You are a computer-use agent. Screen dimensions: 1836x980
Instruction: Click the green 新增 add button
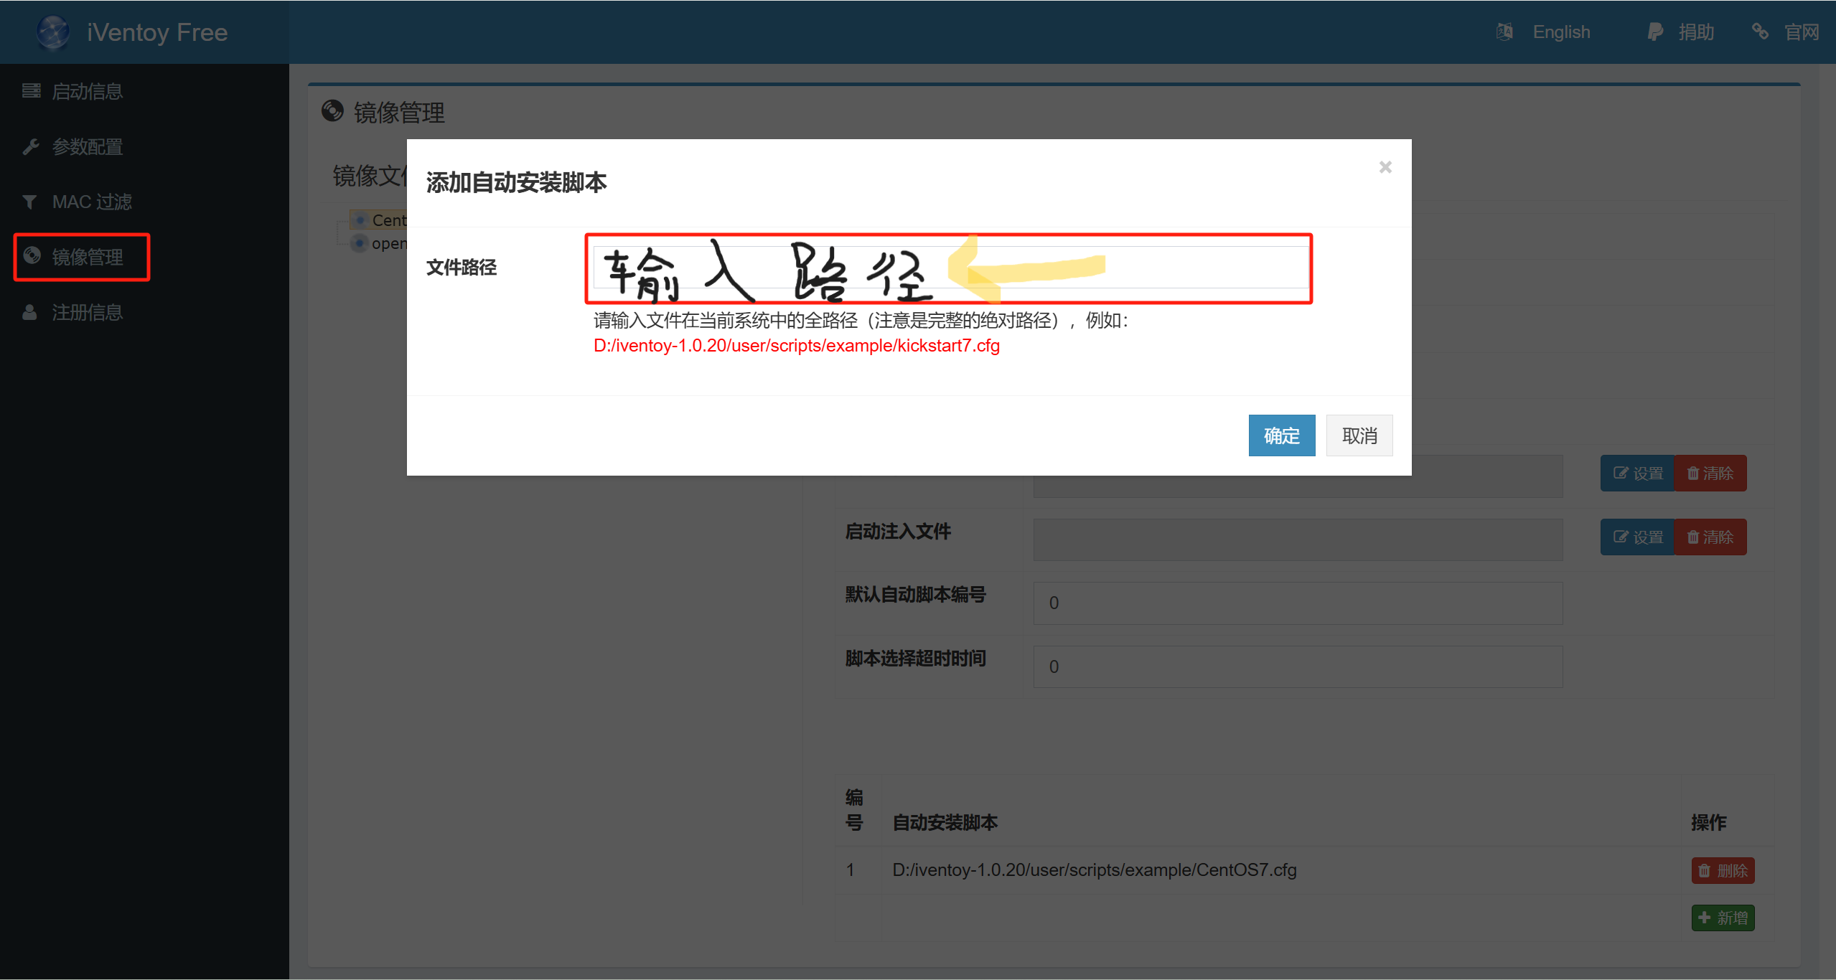click(1722, 918)
